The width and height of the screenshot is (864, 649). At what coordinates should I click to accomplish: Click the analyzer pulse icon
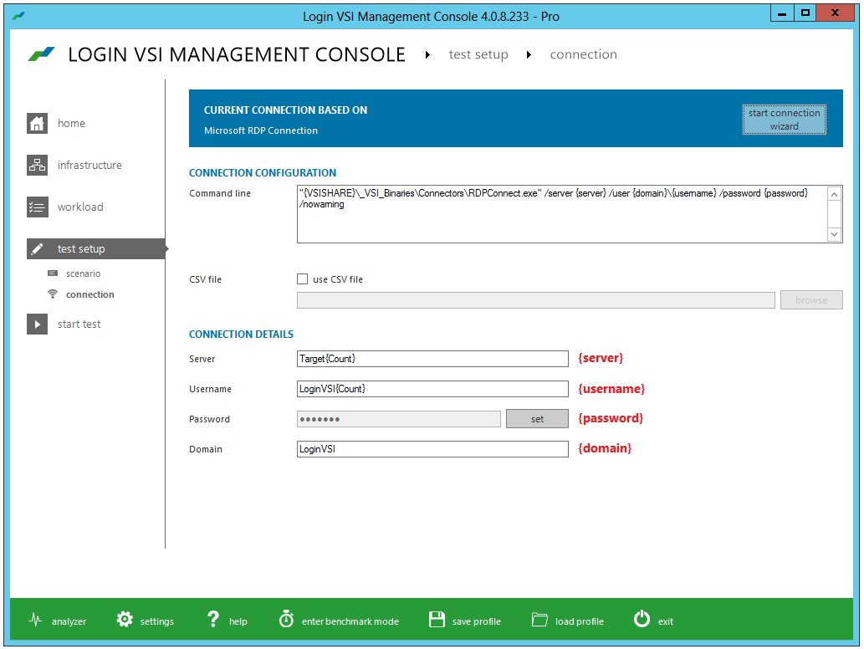[x=35, y=620]
